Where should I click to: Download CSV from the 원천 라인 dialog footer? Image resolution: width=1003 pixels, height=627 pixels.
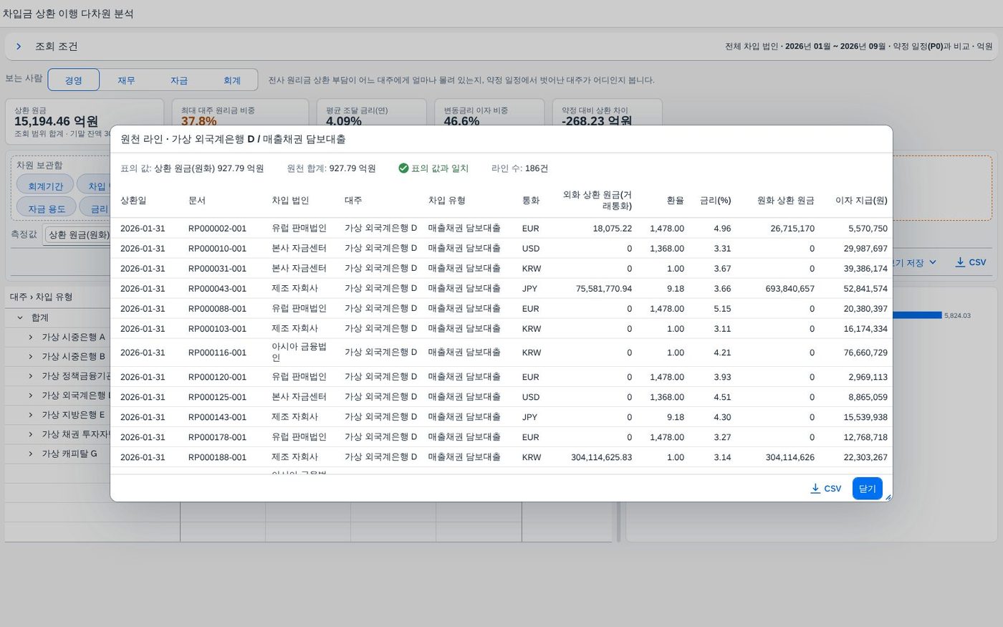coord(825,489)
